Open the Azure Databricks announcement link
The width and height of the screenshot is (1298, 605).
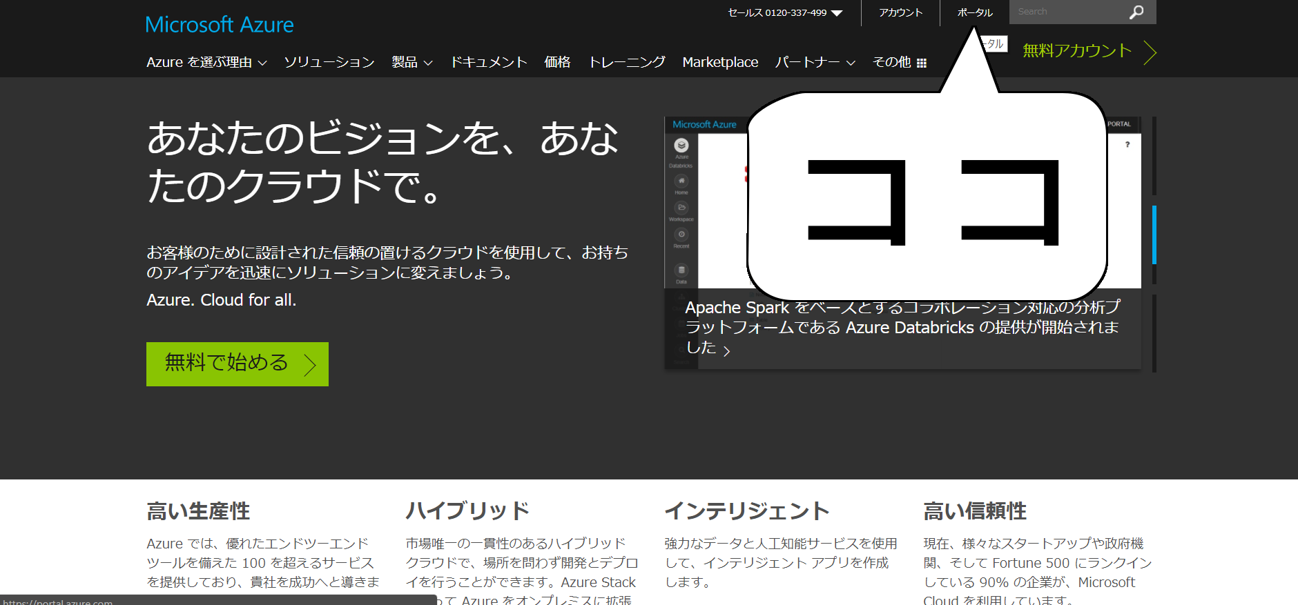[x=902, y=328]
